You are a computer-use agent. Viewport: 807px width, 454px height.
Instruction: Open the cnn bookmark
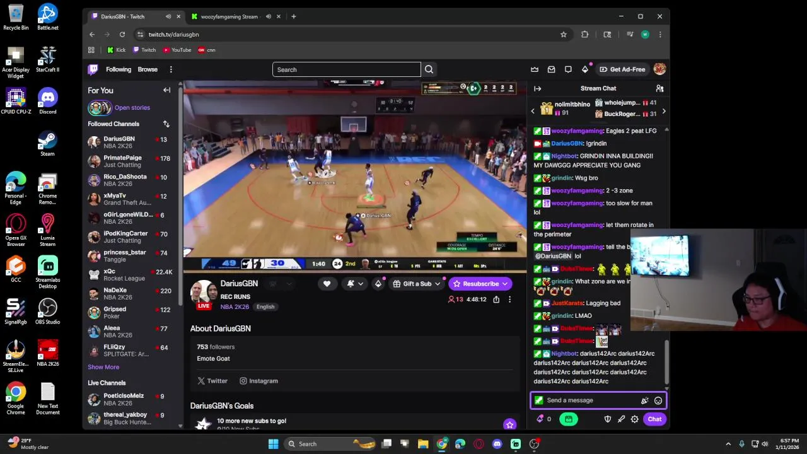[x=207, y=50]
